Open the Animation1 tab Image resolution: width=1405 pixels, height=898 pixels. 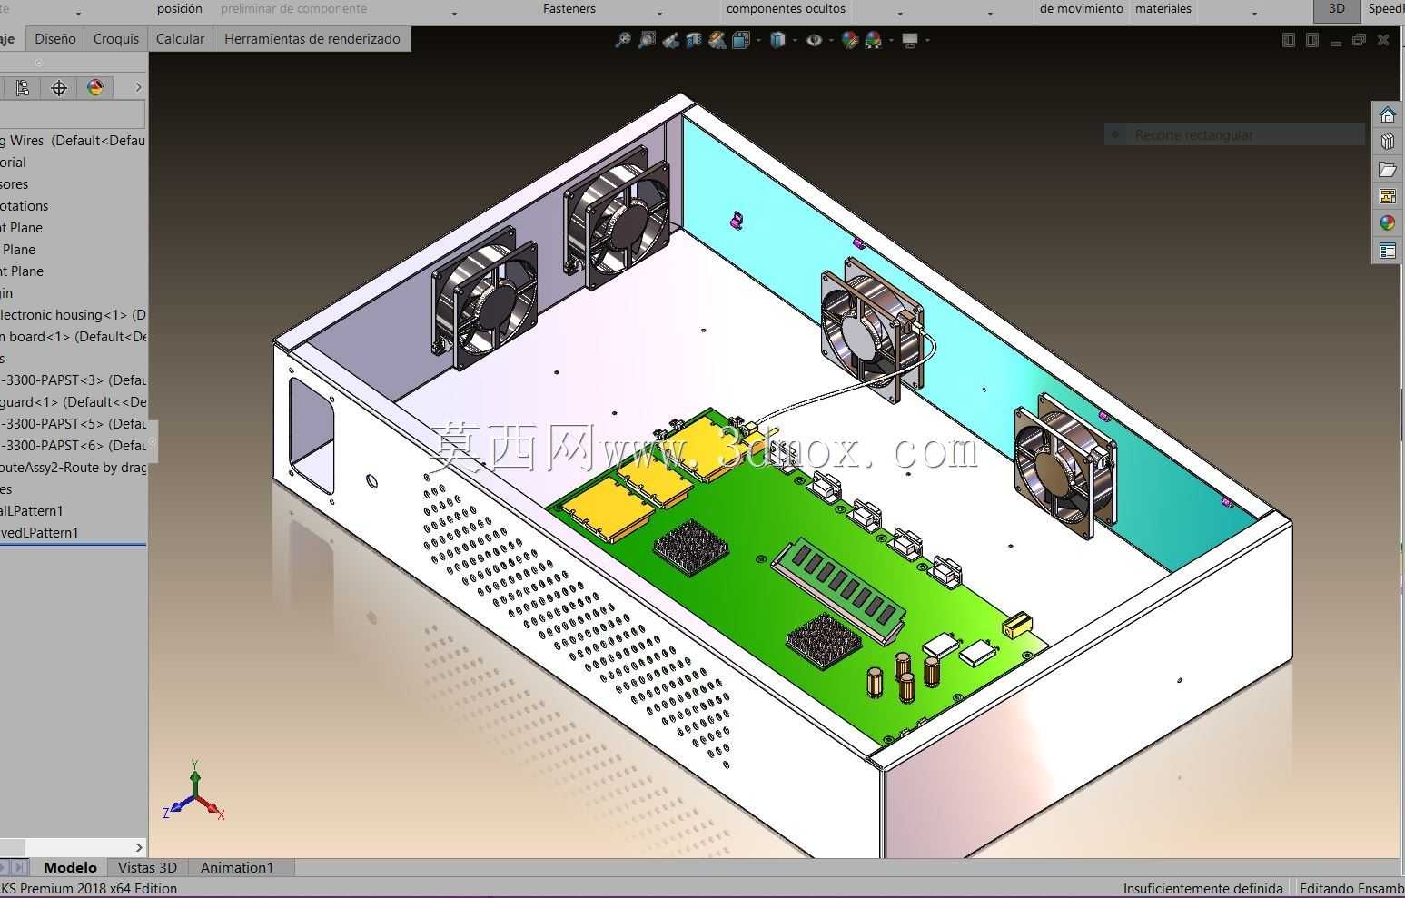tap(237, 868)
